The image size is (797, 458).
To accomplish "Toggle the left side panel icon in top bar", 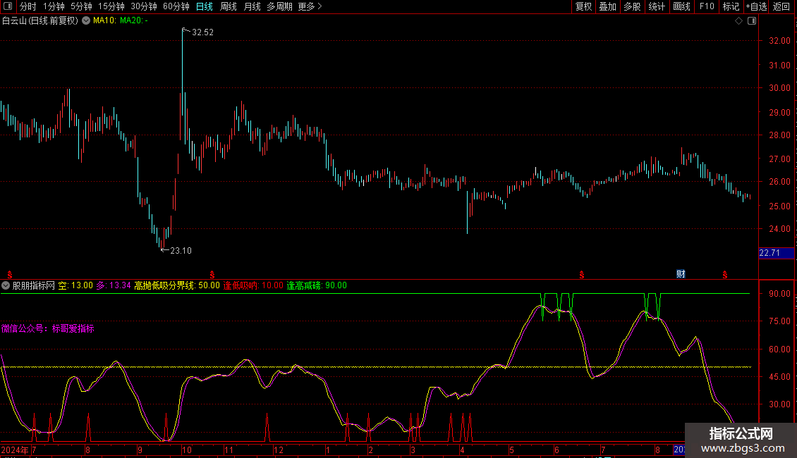I will click(8, 6).
